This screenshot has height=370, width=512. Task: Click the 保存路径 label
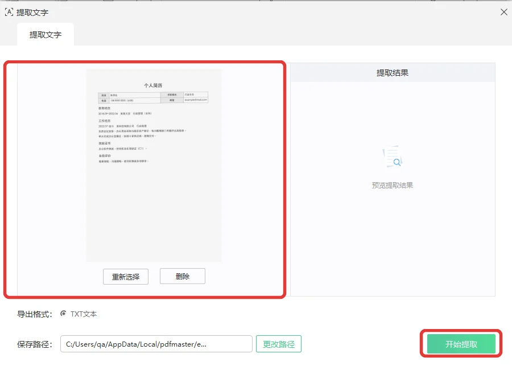coord(35,344)
